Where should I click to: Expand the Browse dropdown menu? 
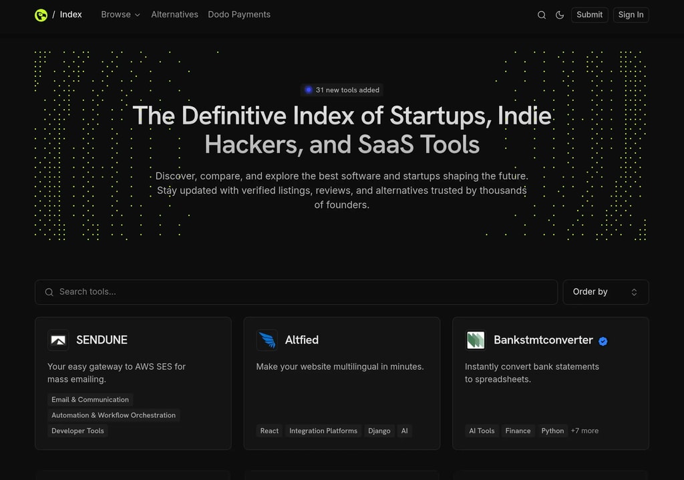[x=120, y=14]
